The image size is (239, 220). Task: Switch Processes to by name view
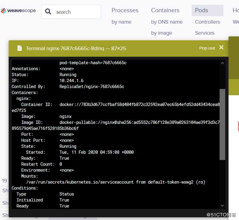121,22
